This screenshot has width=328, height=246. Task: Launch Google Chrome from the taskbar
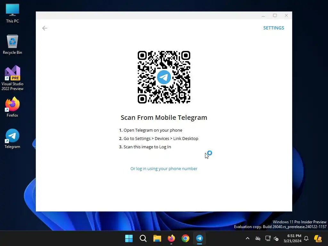(185, 238)
